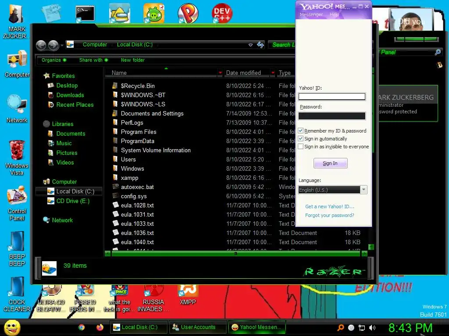Image resolution: width=449 pixels, height=336 pixels.
Task: Open the XMPP desktop shortcut
Action: [x=188, y=295]
